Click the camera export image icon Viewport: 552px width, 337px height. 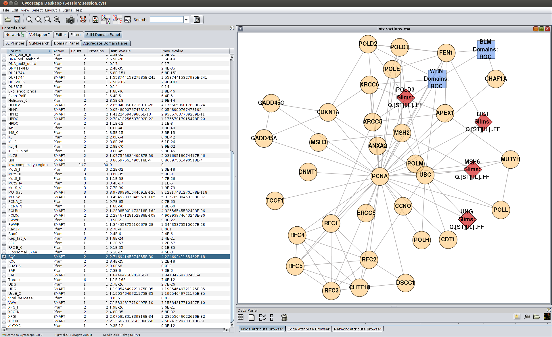point(70,20)
